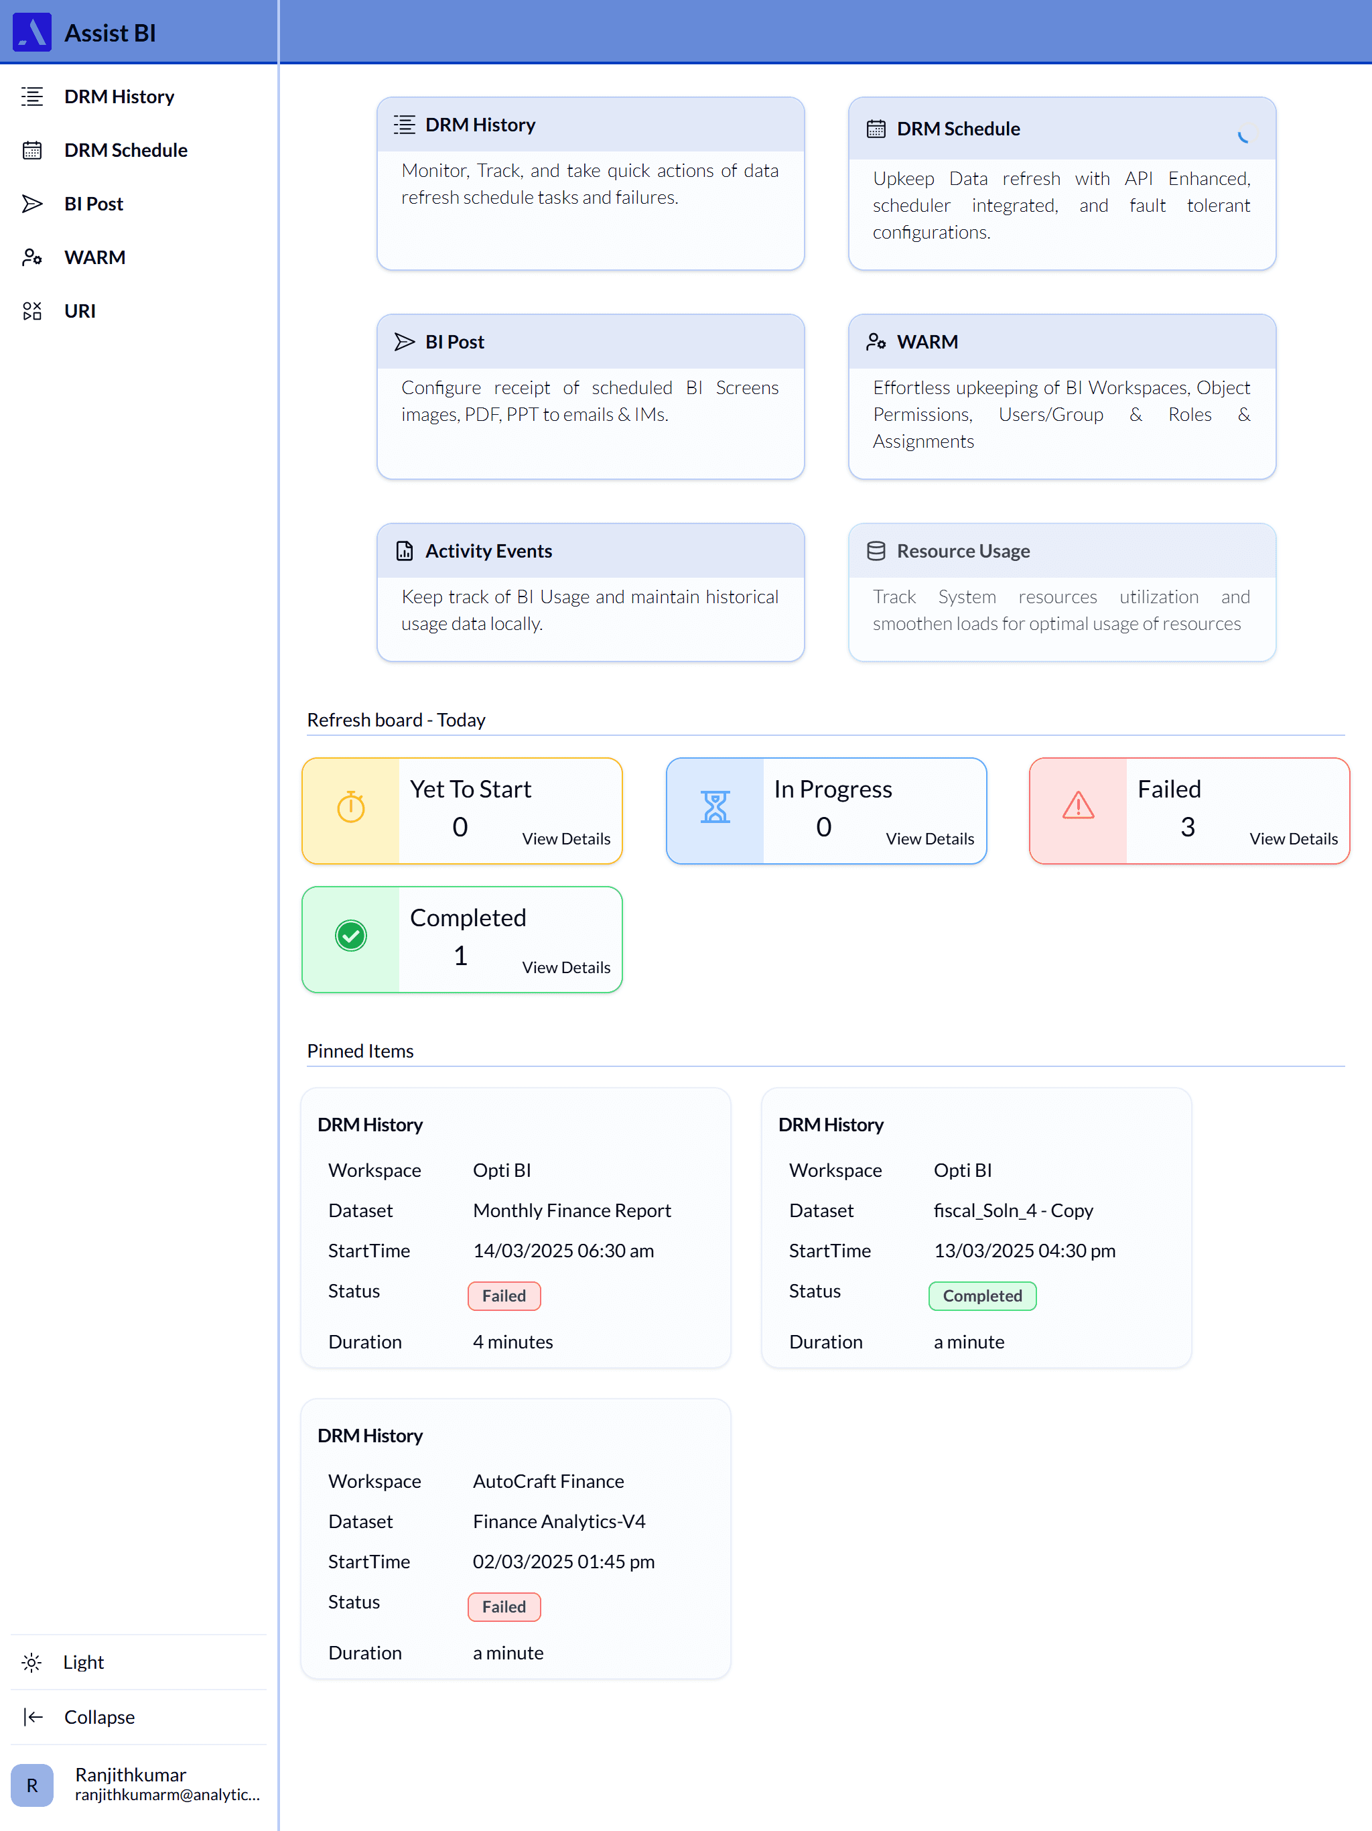View Details for Completed refreshes

tap(566, 968)
